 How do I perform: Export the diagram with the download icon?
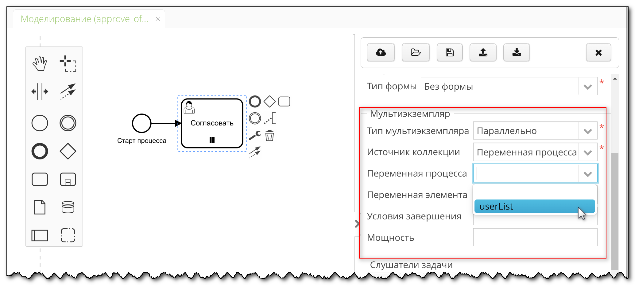pos(516,52)
